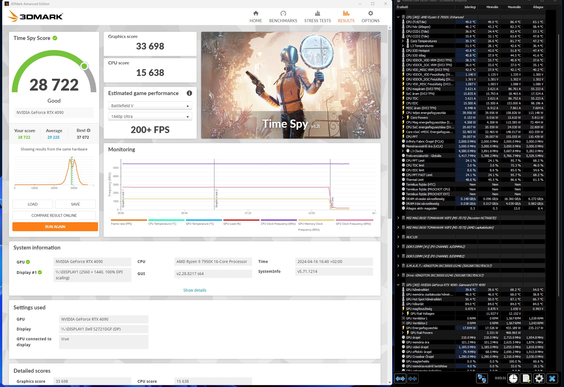Image resolution: width=564 pixels, height=387 pixels.
Task: Open HWiNFO network remote monitors icon
Action: pyautogui.click(x=482, y=379)
